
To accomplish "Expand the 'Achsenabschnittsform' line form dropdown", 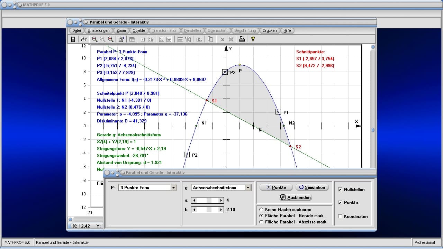I will [247, 187].
